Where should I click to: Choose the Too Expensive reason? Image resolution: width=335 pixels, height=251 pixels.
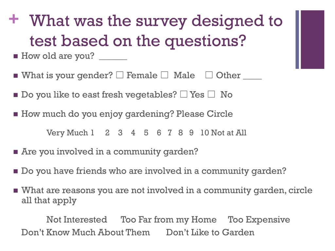pyautogui.click(x=259, y=219)
